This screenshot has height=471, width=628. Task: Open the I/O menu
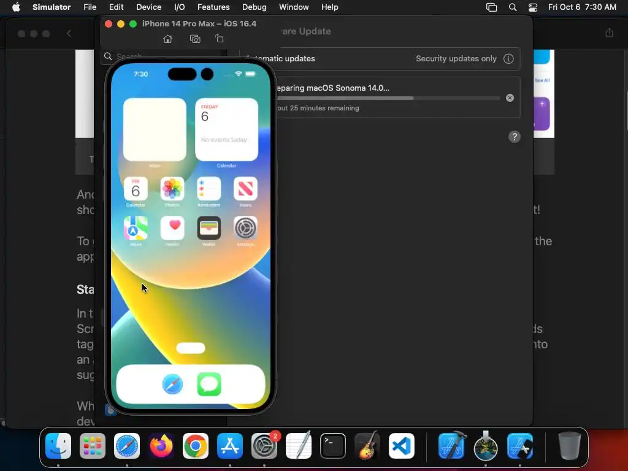180,7
